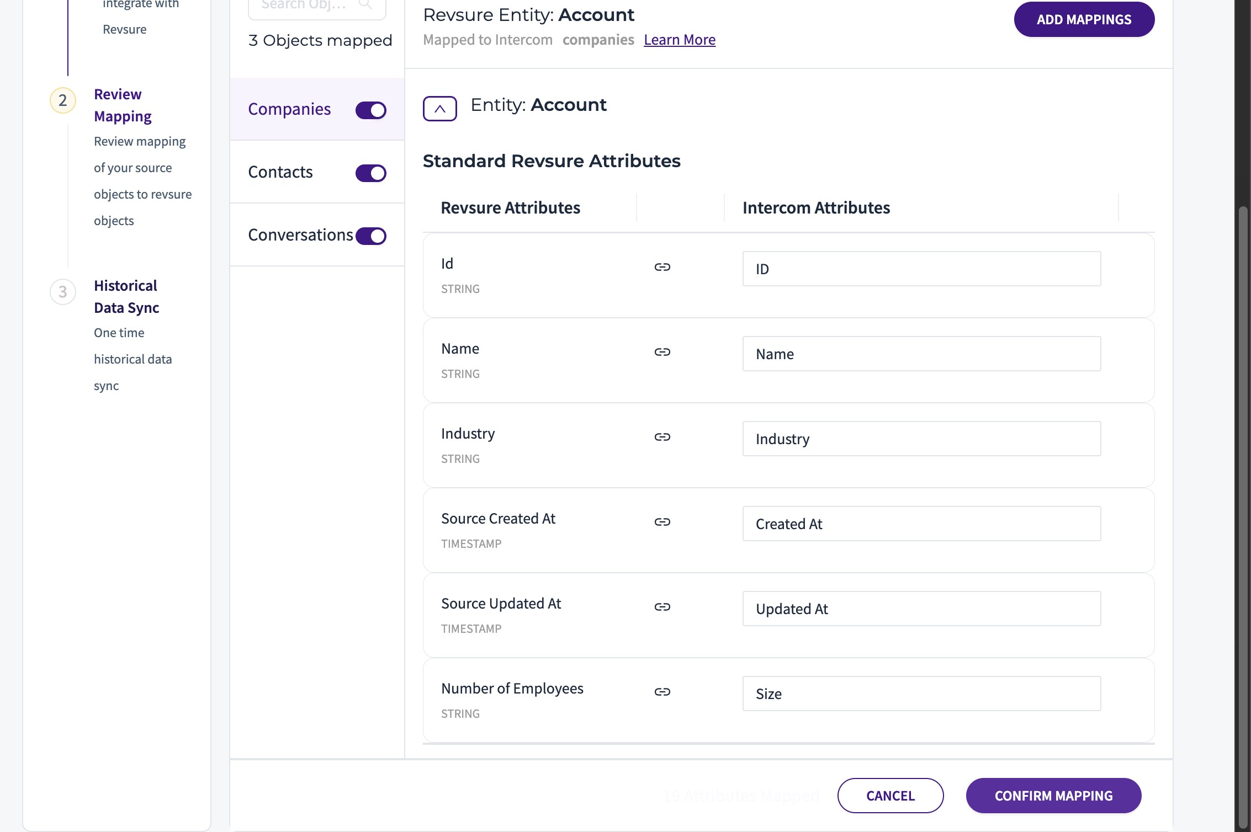Switch off the Conversations toggle
This screenshot has height=832, width=1251.
pyautogui.click(x=371, y=236)
